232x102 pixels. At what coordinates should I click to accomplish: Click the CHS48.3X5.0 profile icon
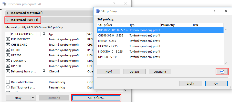coord(7,44)
